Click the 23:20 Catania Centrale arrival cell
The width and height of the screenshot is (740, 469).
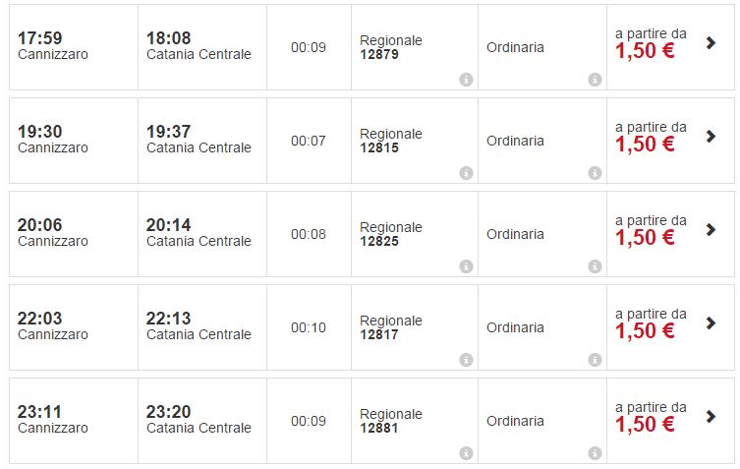[199, 419]
